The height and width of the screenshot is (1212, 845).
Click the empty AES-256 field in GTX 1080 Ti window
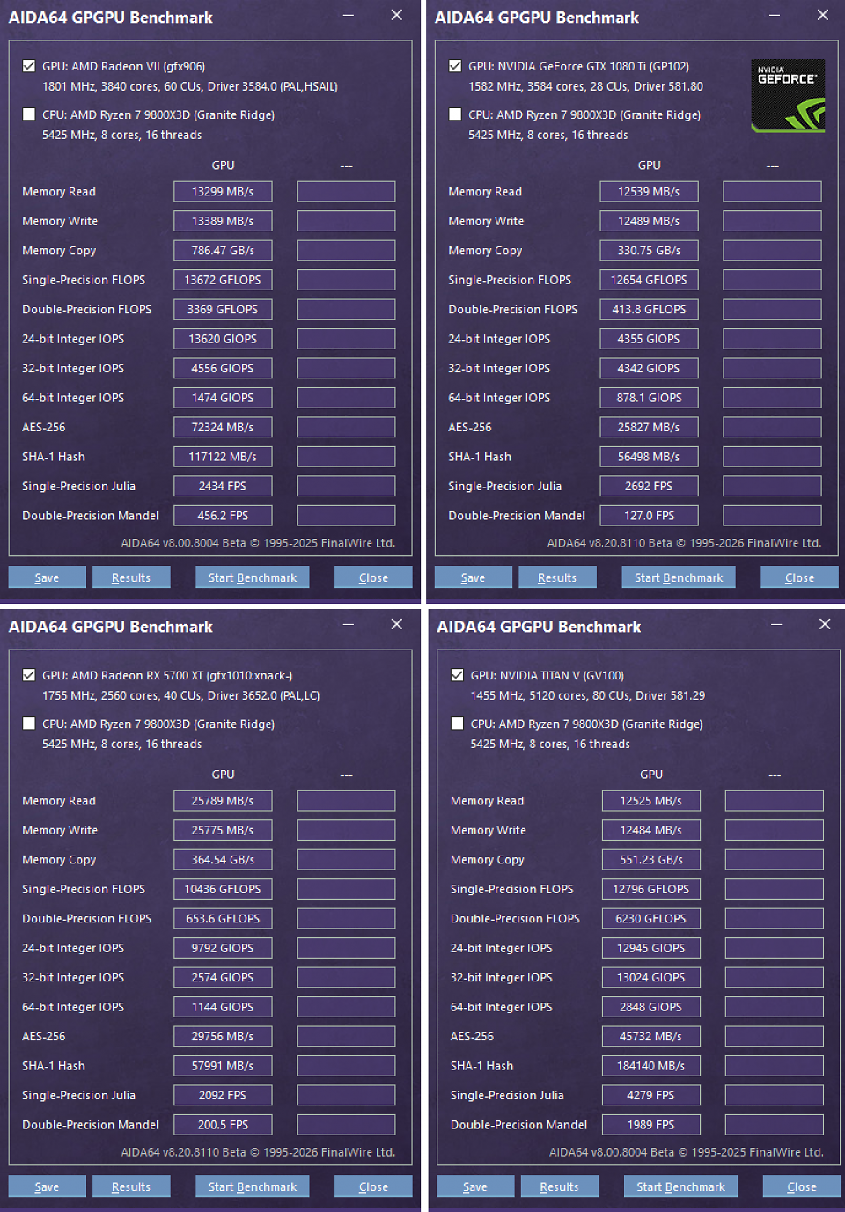coord(772,427)
